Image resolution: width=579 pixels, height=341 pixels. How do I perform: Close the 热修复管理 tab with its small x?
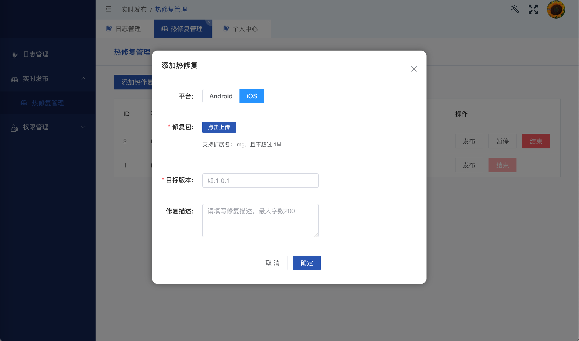point(209,22)
